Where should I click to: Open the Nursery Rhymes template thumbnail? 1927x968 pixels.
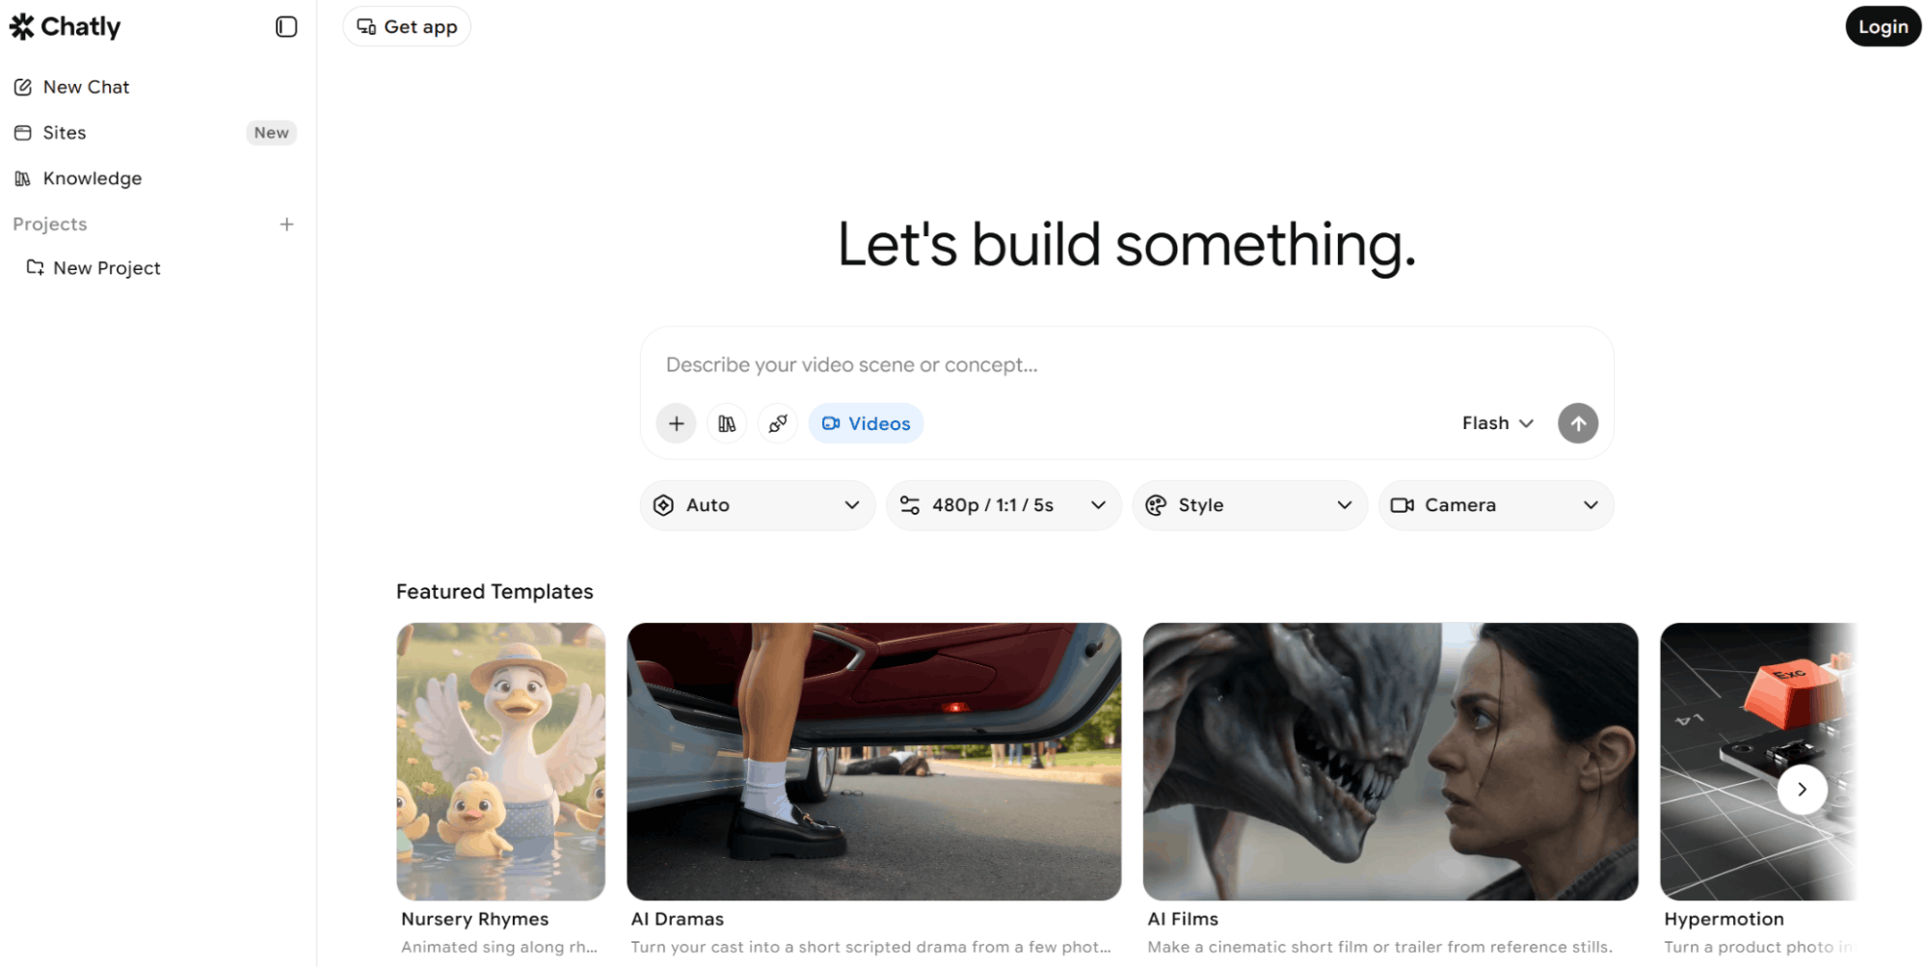[x=501, y=762]
